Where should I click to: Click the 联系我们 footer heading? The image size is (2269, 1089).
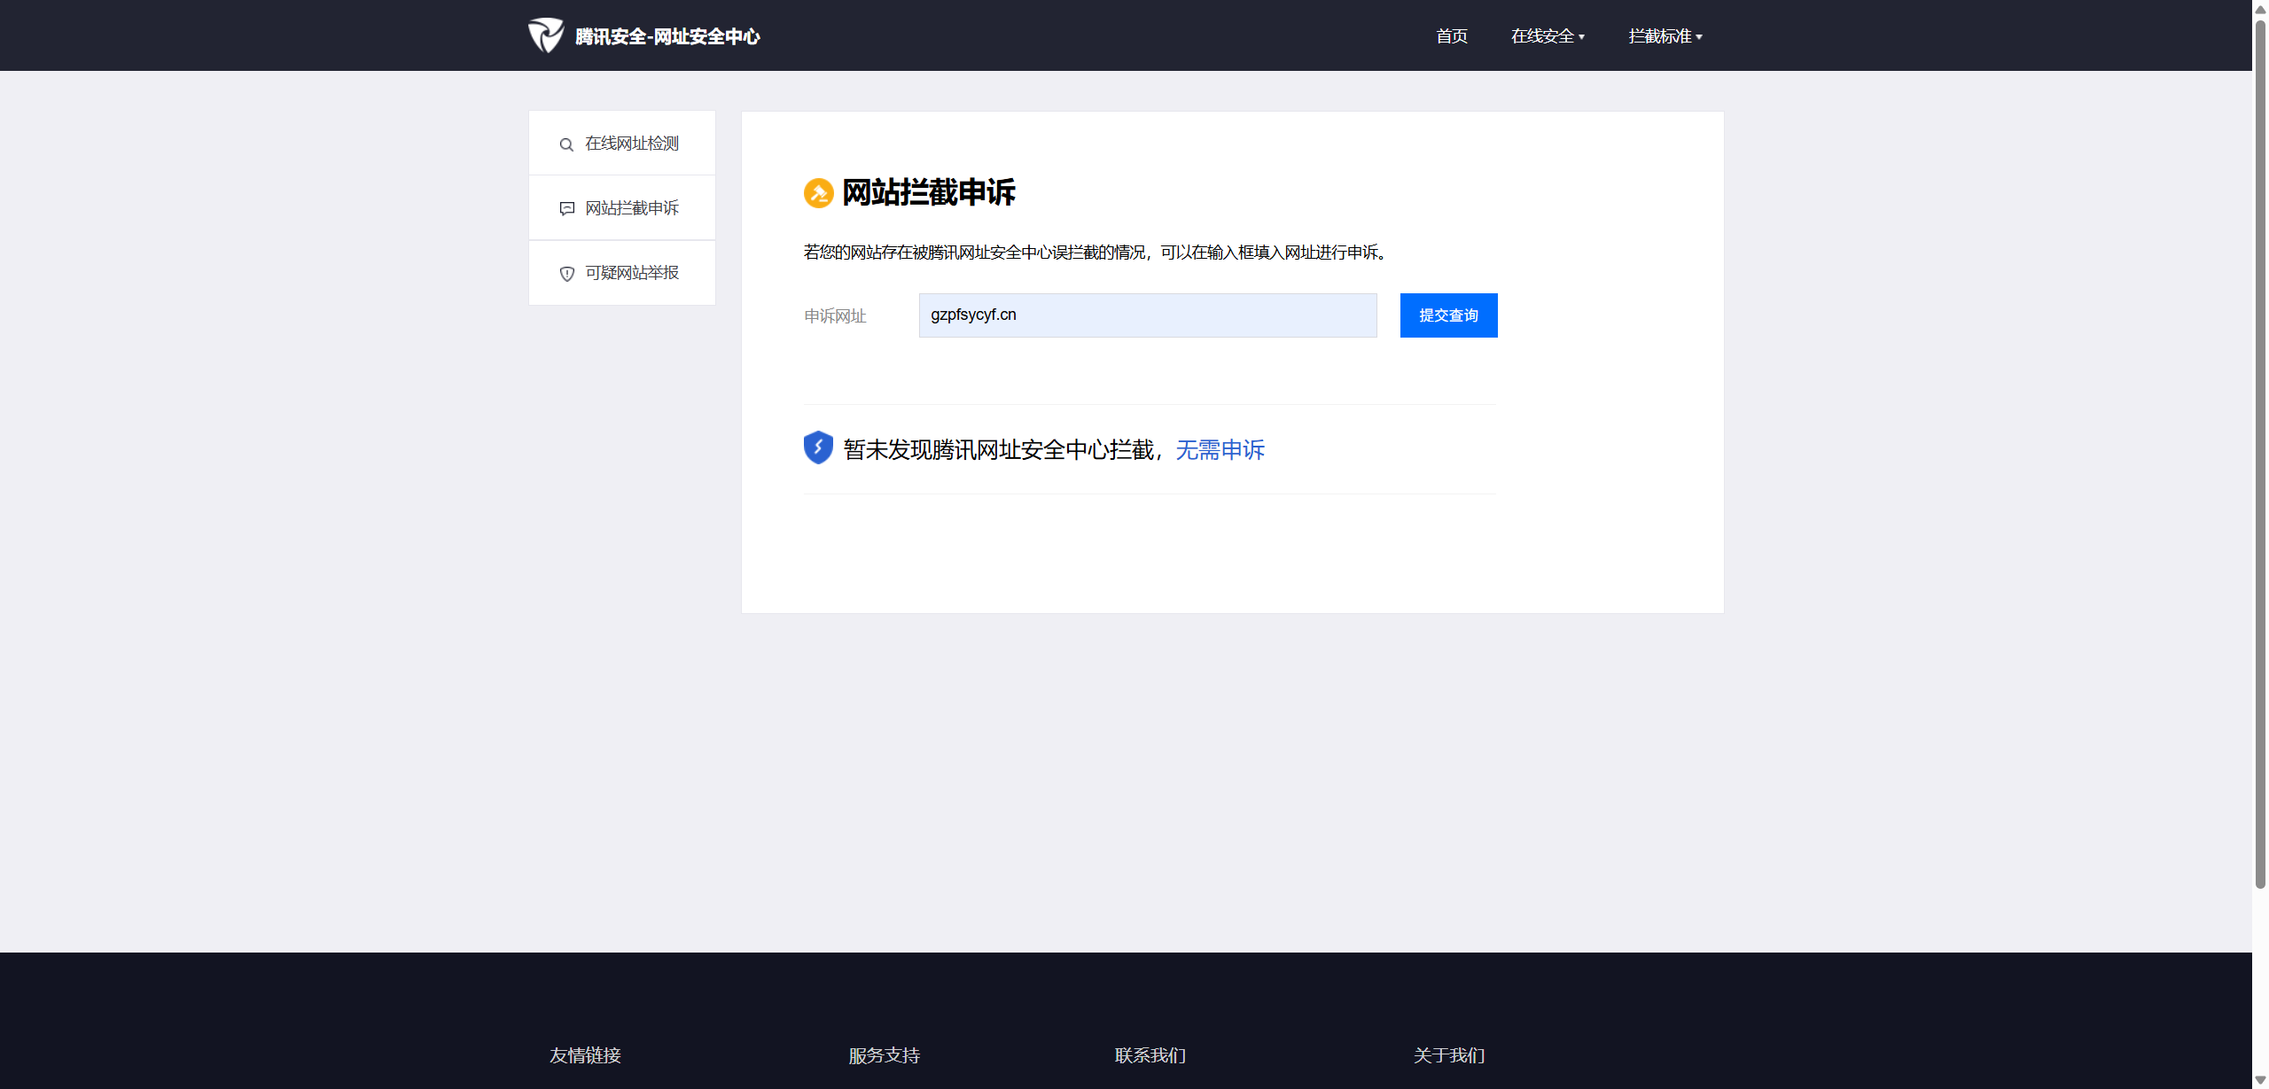pos(1150,1055)
